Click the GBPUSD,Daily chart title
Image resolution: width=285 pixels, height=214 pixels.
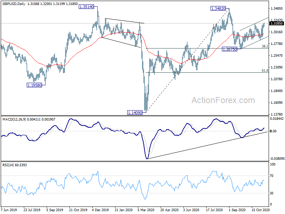14,4
